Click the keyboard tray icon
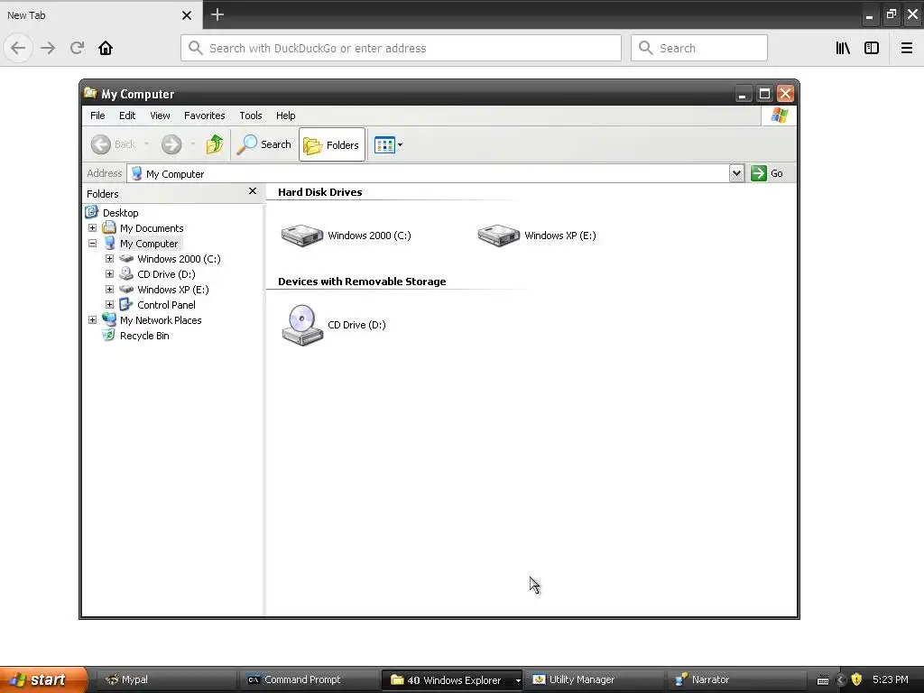Viewport: 924px width, 693px height. coord(823,680)
